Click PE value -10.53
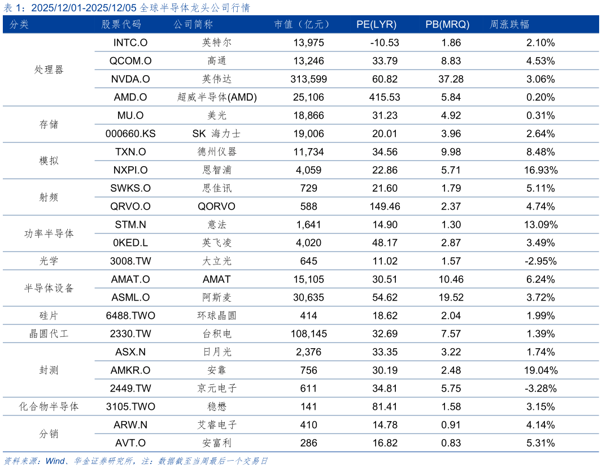Image resolution: width=602 pixels, height=468 pixels. point(385,42)
